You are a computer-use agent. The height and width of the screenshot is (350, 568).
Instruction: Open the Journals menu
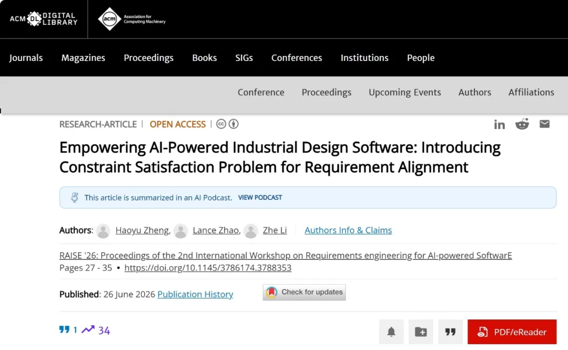coord(26,58)
